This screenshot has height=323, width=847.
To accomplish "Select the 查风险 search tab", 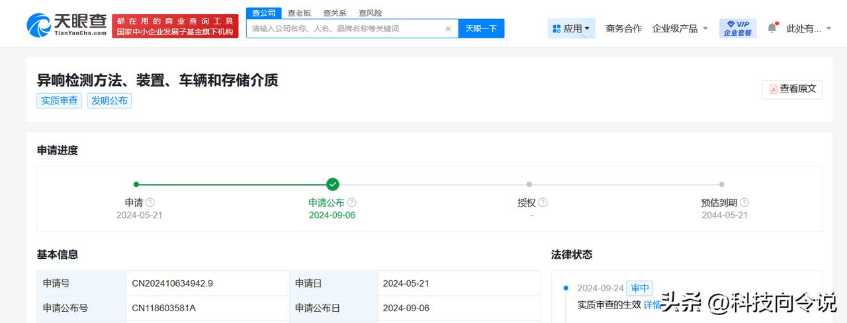I will coord(371,13).
